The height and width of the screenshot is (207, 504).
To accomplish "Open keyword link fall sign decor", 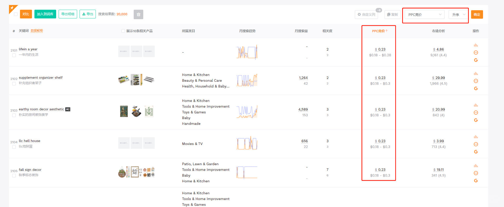I will click(30, 170).
